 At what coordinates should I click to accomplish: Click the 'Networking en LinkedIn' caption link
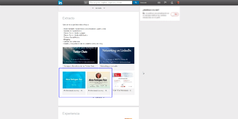tap(109, 66)
